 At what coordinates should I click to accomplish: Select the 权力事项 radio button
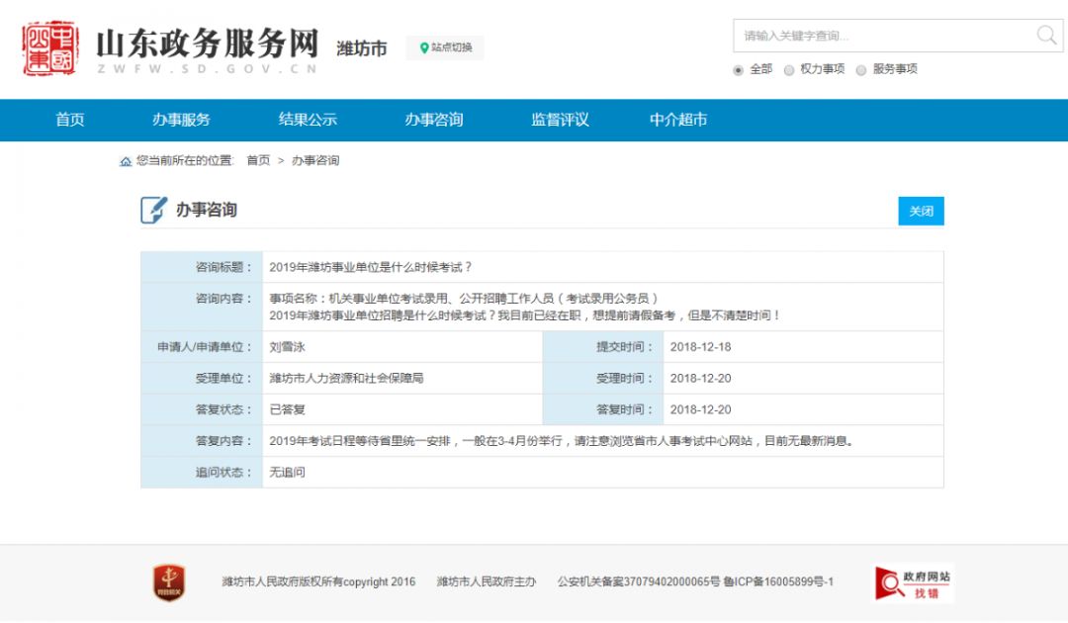(x=789, y=70)
